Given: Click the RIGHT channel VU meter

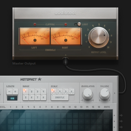Looking at the screenshot, I should click(x=65, y=36).
